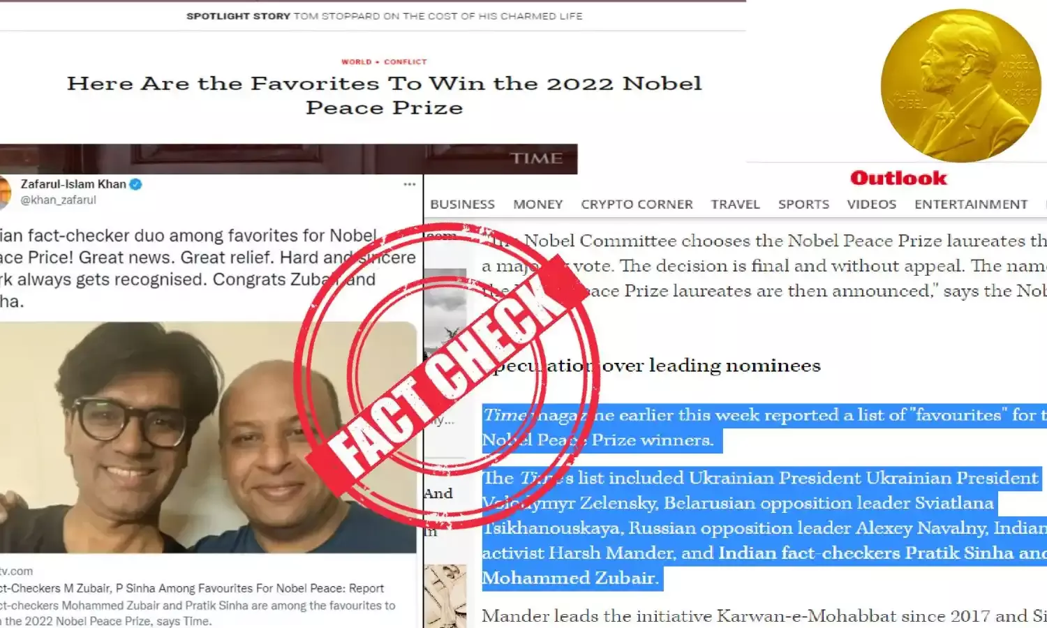Open the Fact-Checkers M Zubair, P Sinha link card title

tap(192, 588)
